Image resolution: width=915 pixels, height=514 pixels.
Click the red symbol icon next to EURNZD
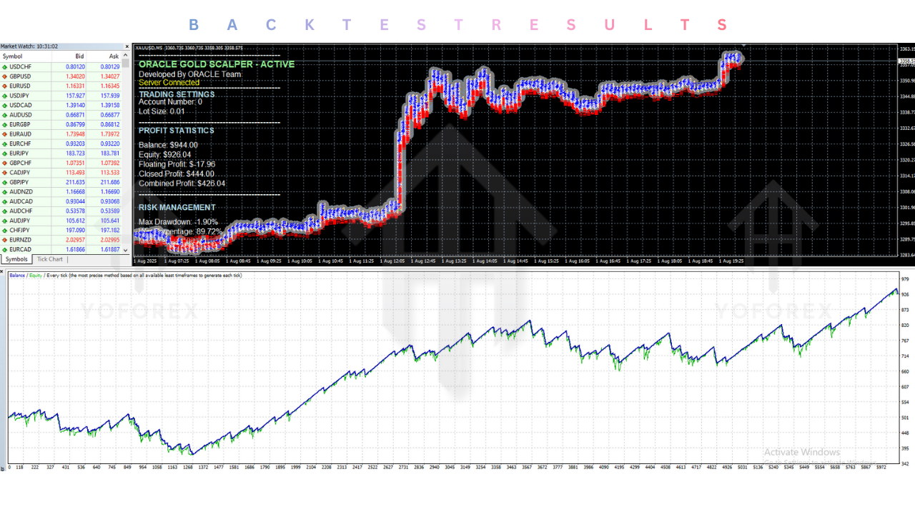[6, 240]
